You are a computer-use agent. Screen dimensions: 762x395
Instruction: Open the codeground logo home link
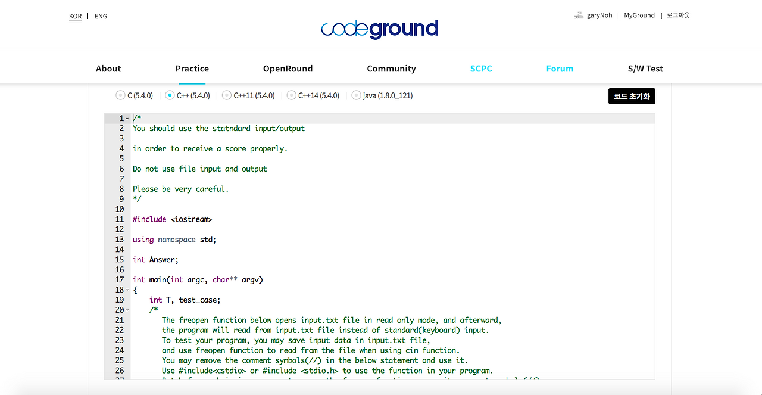[x=380, y=29]
